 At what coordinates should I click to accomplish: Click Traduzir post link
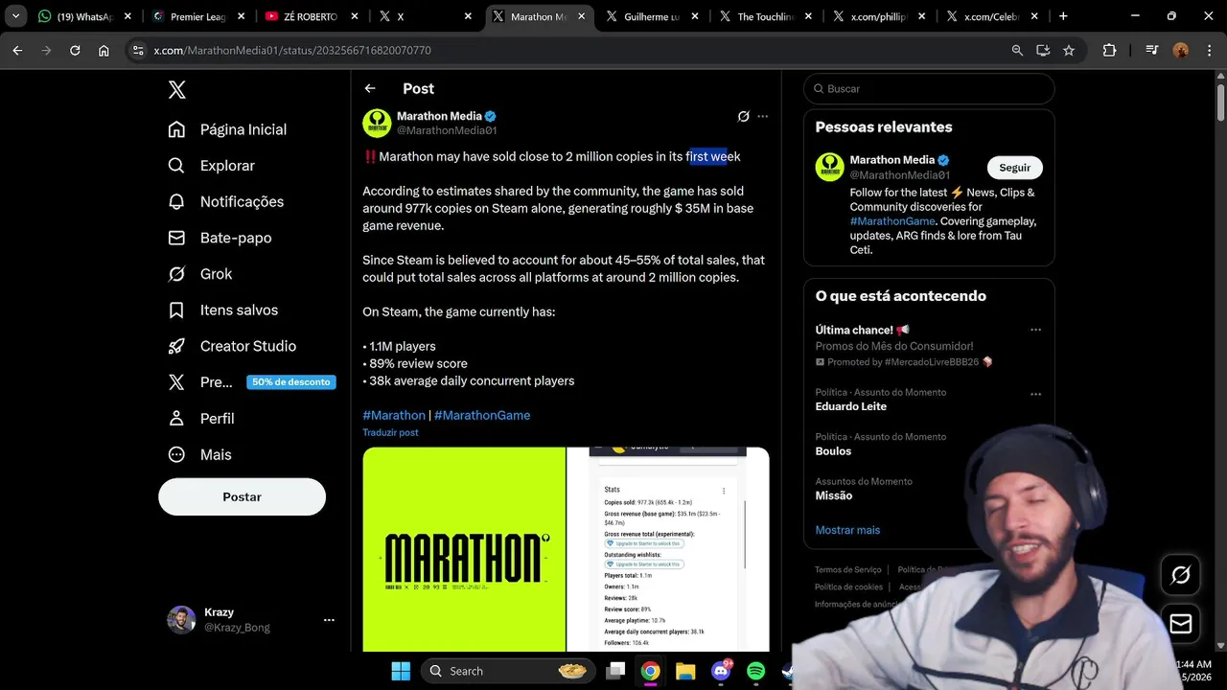[390, 432]
